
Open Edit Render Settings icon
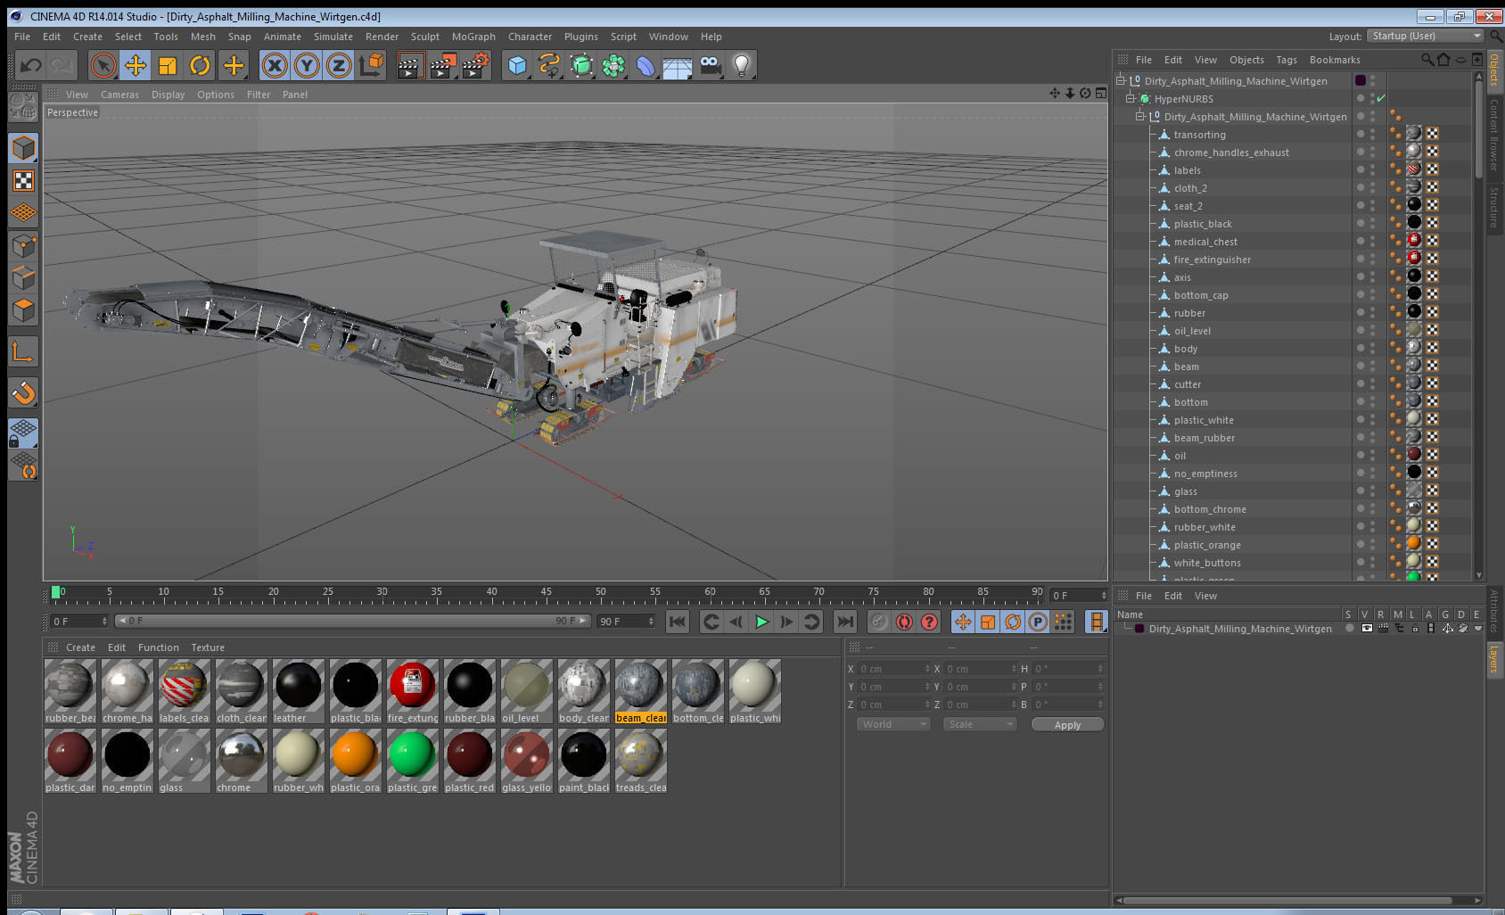pos(476,65)
